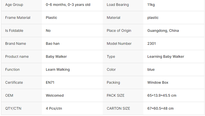Select the 11kg value
Viewport: 205px width, 116px height.
pyautogui.click(x=151, y=5)
